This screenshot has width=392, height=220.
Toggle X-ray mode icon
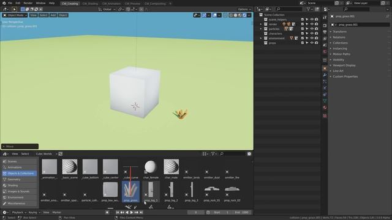(225, 15)
